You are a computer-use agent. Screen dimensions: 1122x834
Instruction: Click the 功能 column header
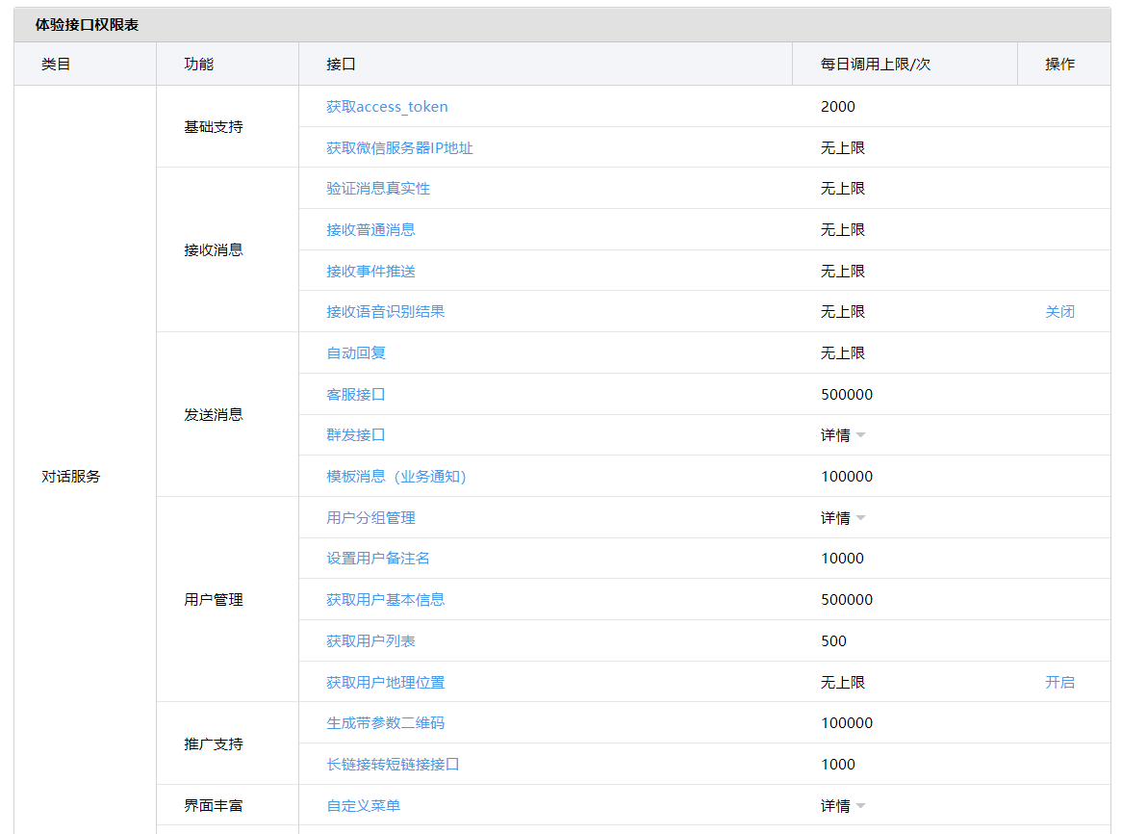pyautogui.click(x=198, y=64)
